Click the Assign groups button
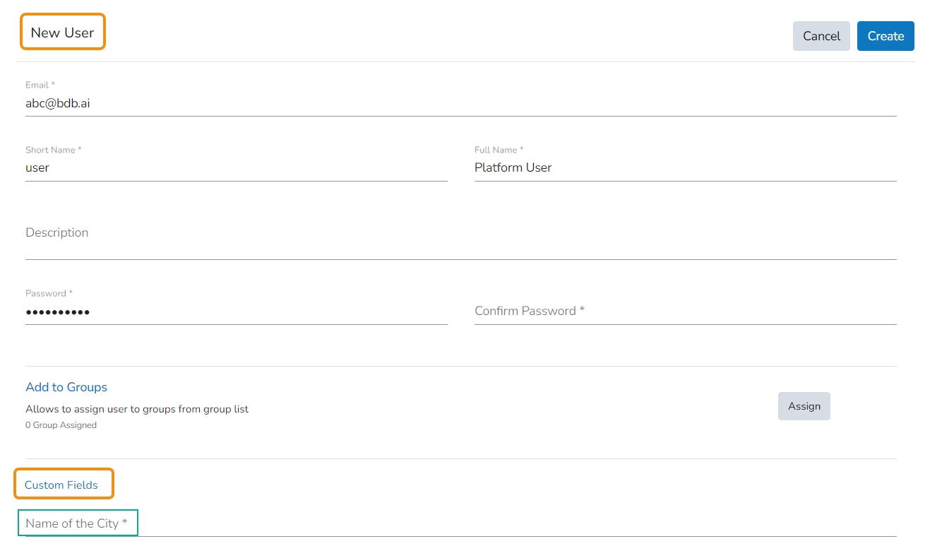930x546 pixels. 804,406
